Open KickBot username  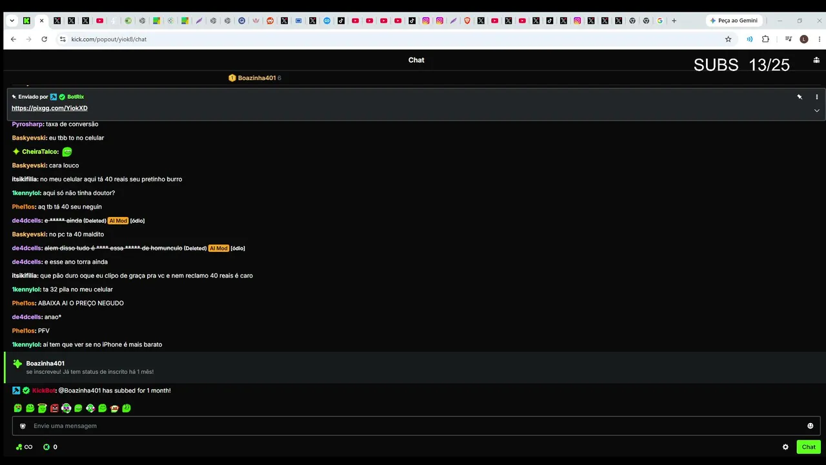pos(44,391)
